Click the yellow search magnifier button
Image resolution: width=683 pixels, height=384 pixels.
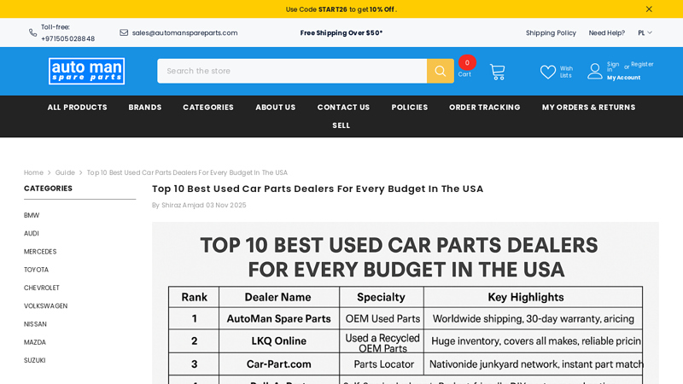(x=440, y=71)
